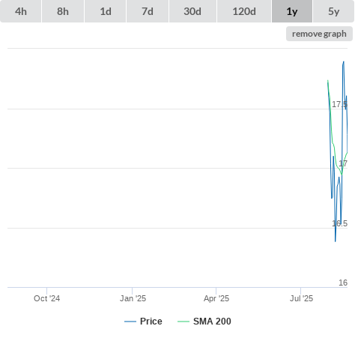Click the remove graph button

pos(319,34)
